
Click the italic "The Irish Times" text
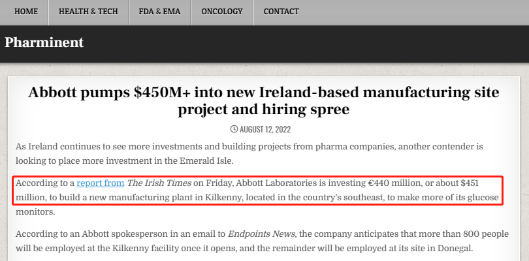point(159,183)
